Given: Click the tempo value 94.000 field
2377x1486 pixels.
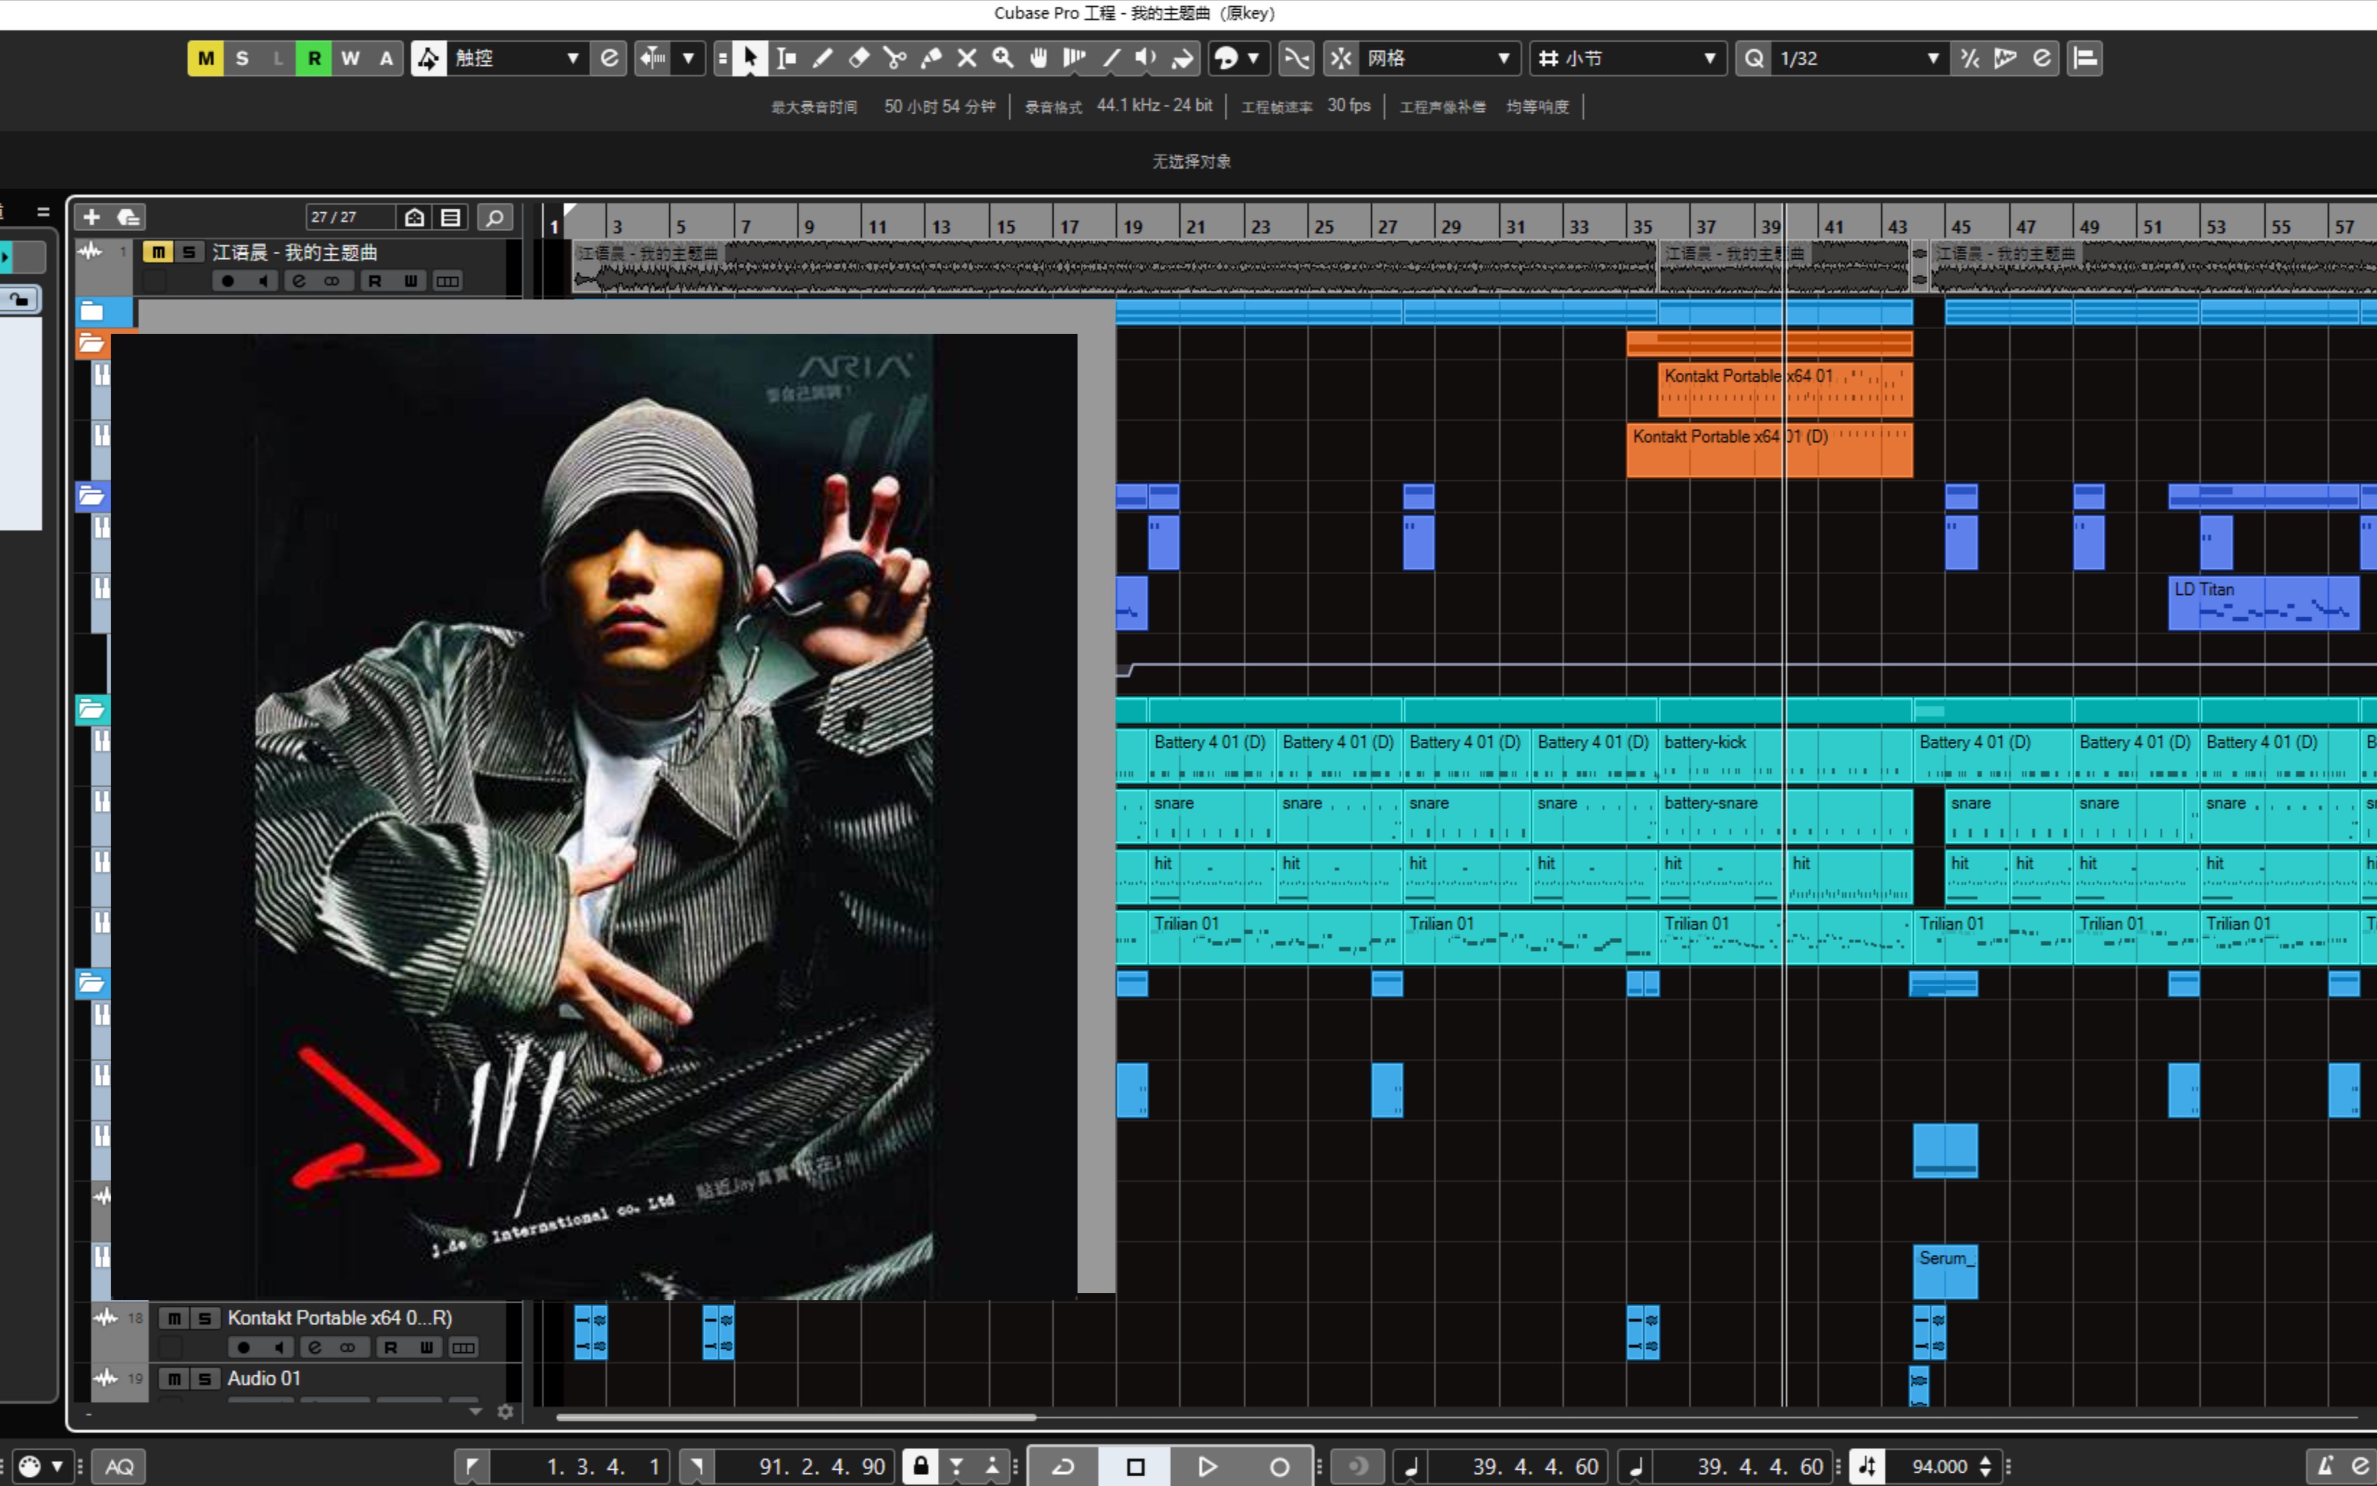Looking at the screenshot, I should tap(1939, 1466).
